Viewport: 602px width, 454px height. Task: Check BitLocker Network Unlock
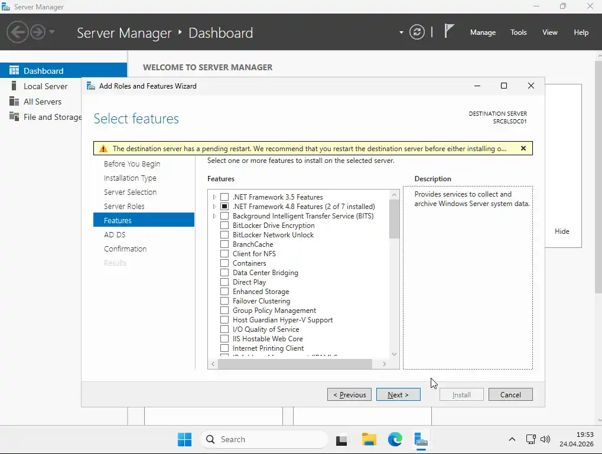pos(224,235)
